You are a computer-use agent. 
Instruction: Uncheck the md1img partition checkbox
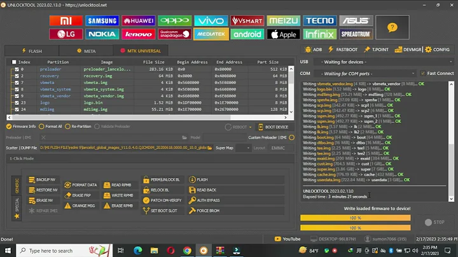[x=17, y=109]
